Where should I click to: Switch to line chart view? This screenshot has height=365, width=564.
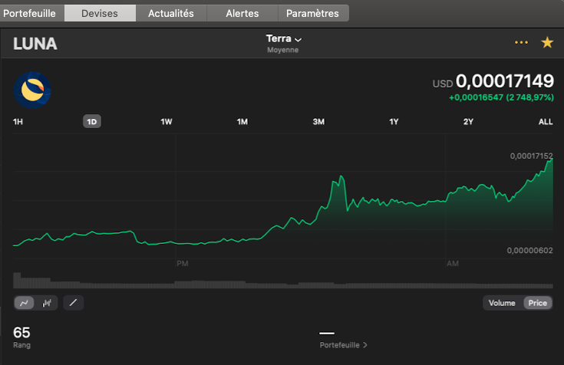tap(24, 303)
